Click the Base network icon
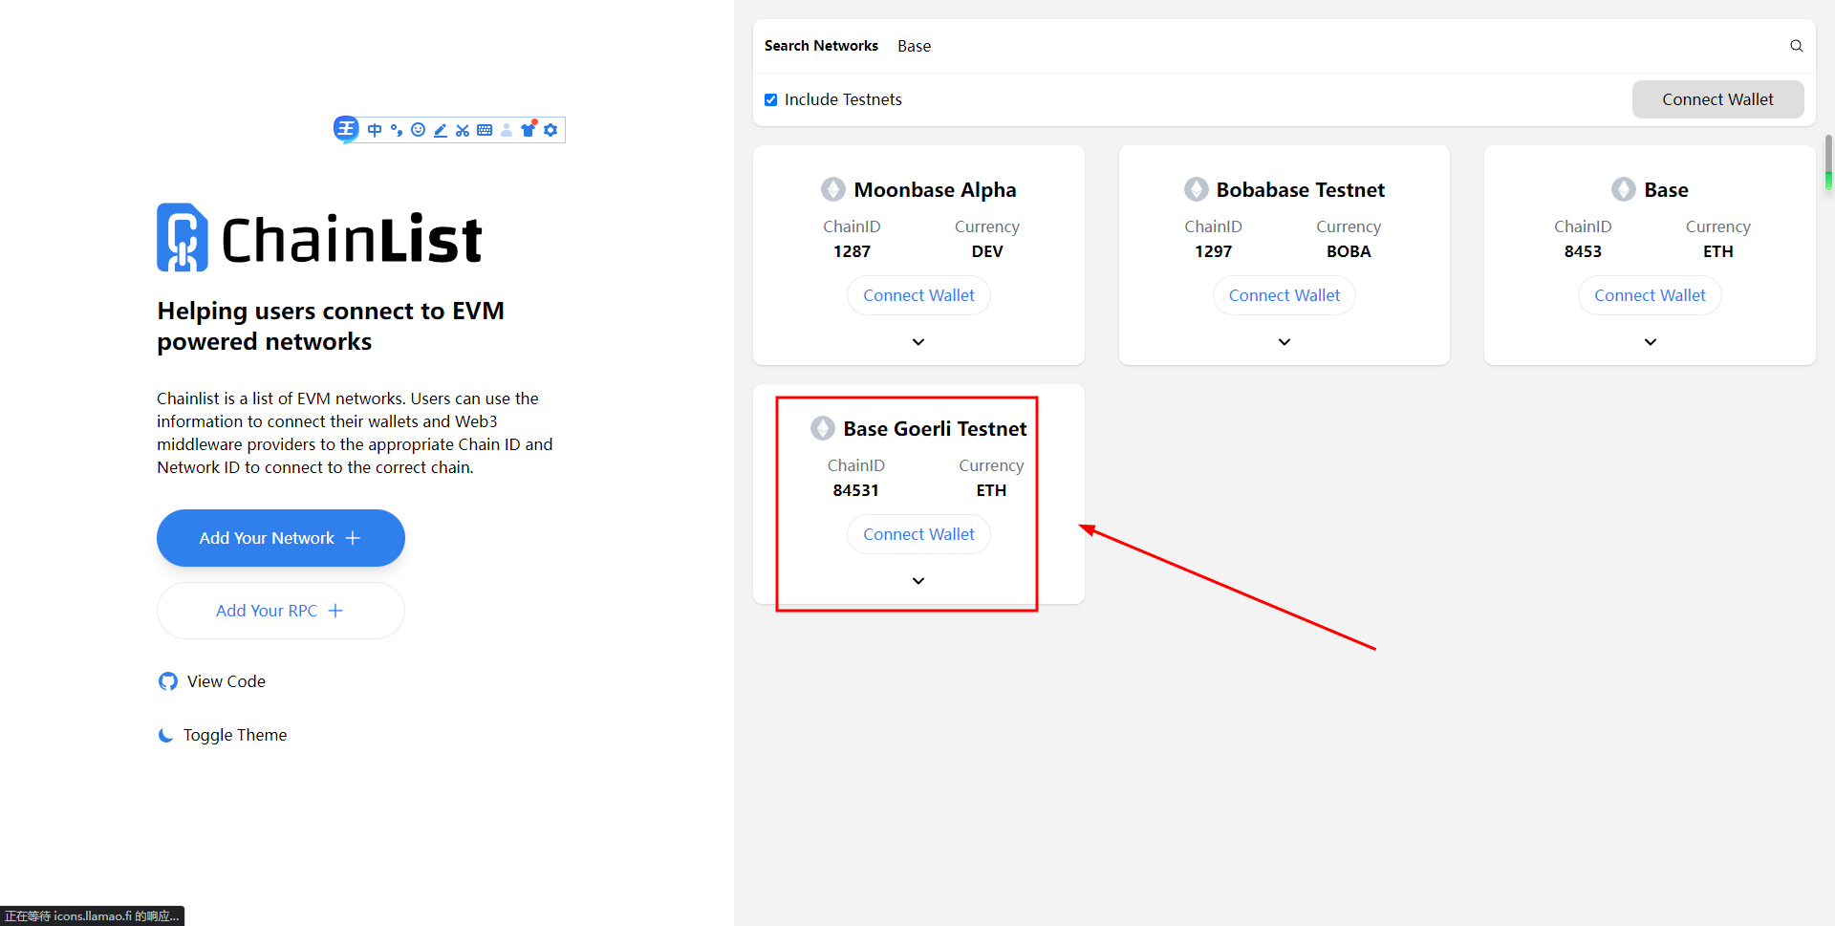This screenshot has width=1835, height=926. (x=1624, y=189)
